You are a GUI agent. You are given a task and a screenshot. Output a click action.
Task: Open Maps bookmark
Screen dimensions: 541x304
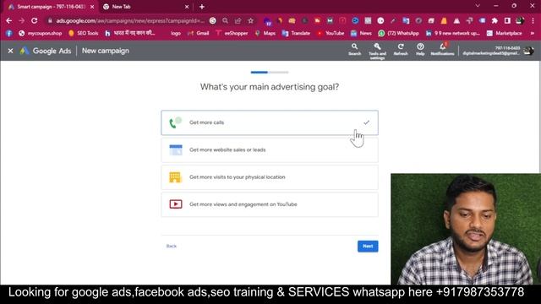click(265, 34)
